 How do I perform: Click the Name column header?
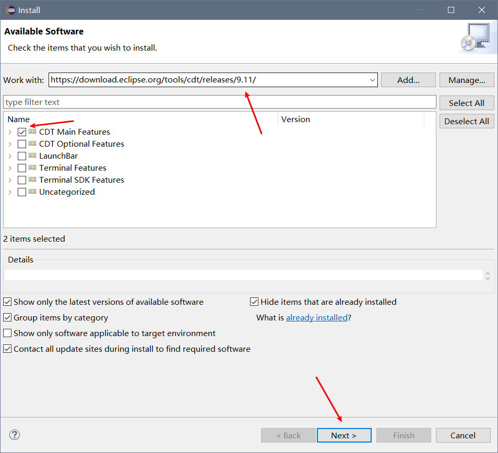(141, 120)
